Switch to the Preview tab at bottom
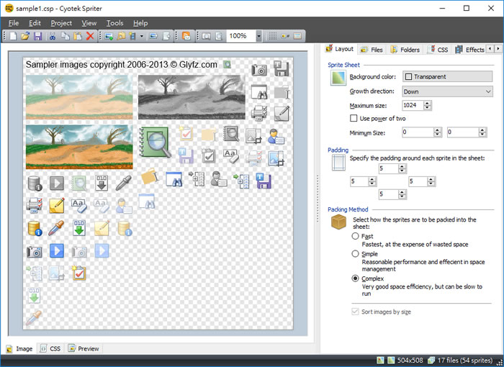Image resolution: width=504 pixels, height=367 pixels. [84, 348]
